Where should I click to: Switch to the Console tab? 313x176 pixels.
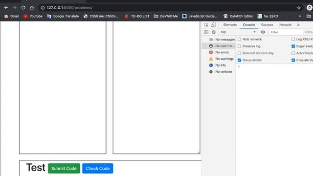pos(249,25)
